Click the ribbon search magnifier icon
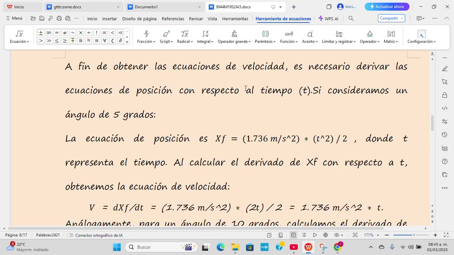The width and height of the screenshot is (454, 255). point(351,18)
